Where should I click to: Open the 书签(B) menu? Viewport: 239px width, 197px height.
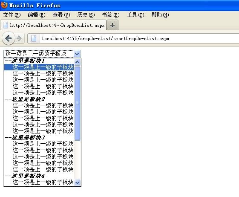click(111, 15)
